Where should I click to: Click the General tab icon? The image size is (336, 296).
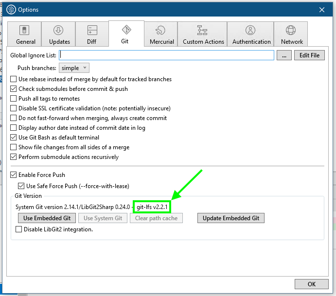coord(24,30)
